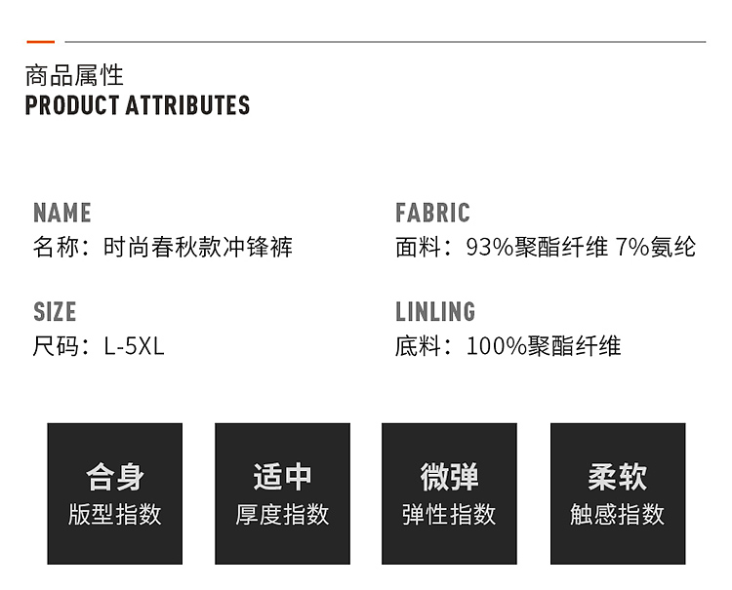732x590 pixels.
Task: Click the 100%聚酯纤维 lining text
Action: (544, 346)
